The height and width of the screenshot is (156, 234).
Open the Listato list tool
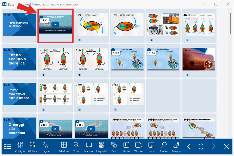pos(126,147)
